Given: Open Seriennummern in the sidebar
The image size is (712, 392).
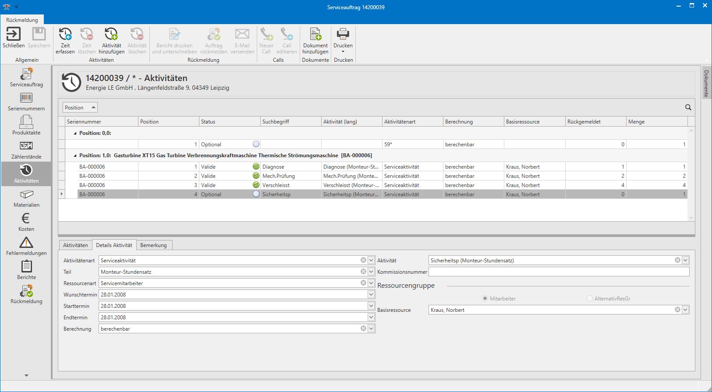Looking at the screenshot, I should (x=26, y=102).
